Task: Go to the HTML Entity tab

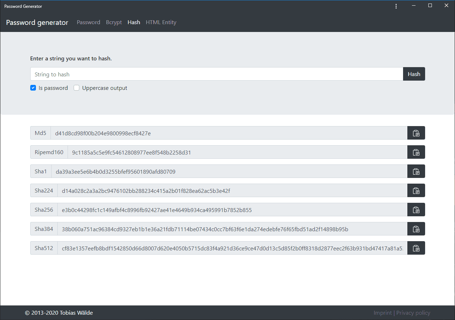Action: 161,22
